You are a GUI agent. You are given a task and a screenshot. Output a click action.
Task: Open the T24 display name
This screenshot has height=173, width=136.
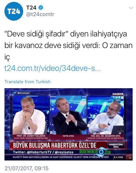31,8
